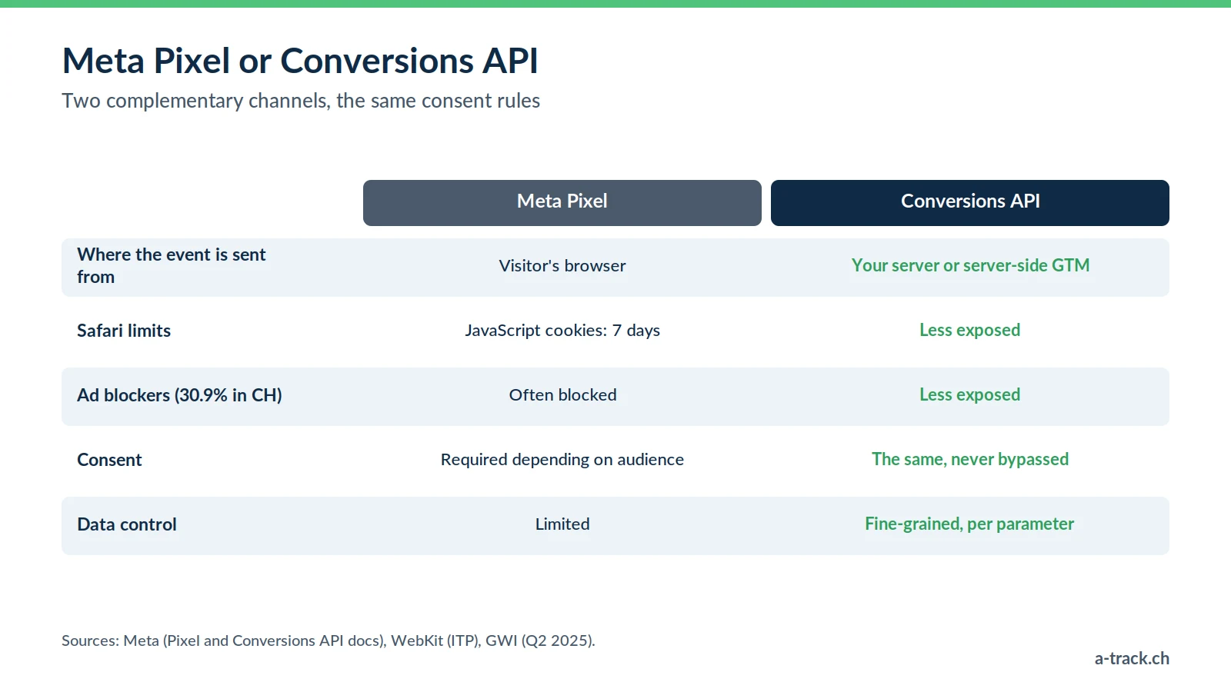Click 'Fine-grained, per parameter' cell
This screenshot has height=692, width=1231.
click(x=969, y=524)
